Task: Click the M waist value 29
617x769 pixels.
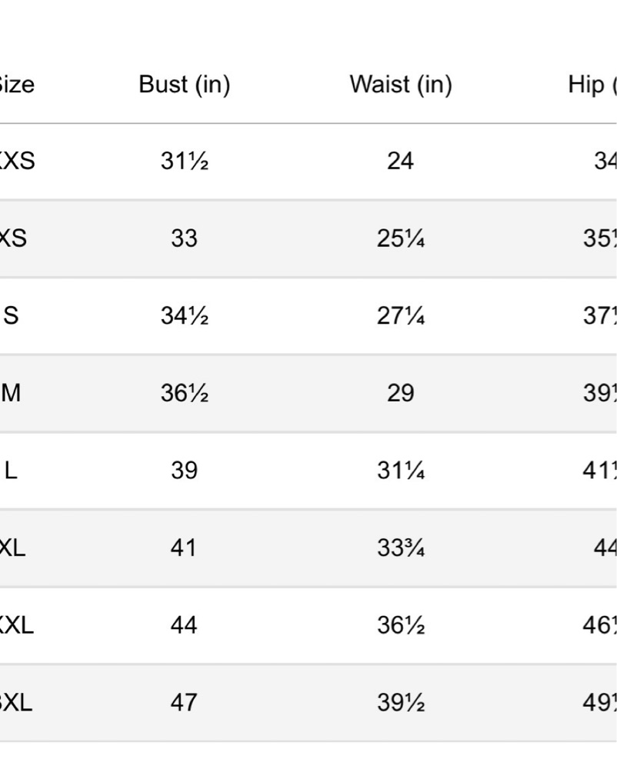Action: (400, 393)
